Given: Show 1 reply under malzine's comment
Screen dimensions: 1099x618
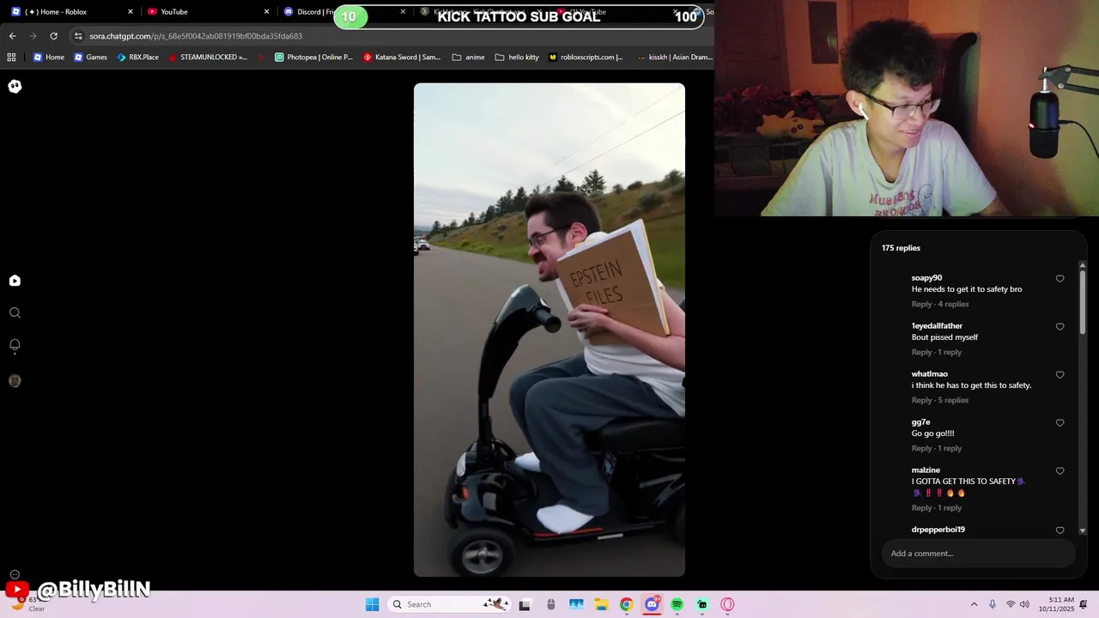Looking at the screenshot, I should click(950, 507).
